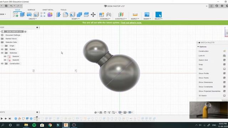The height and width of the screenshot is (128, 228).
Task: Click the Look At icon in navigation bar
Action: pyautogui.click(x=100, y=112)
